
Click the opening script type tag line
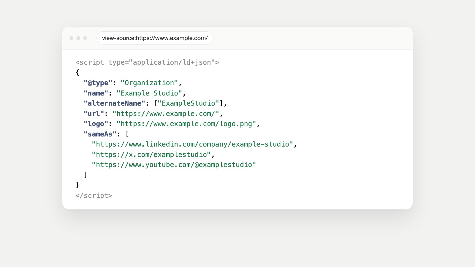click(x=147, y=62)
